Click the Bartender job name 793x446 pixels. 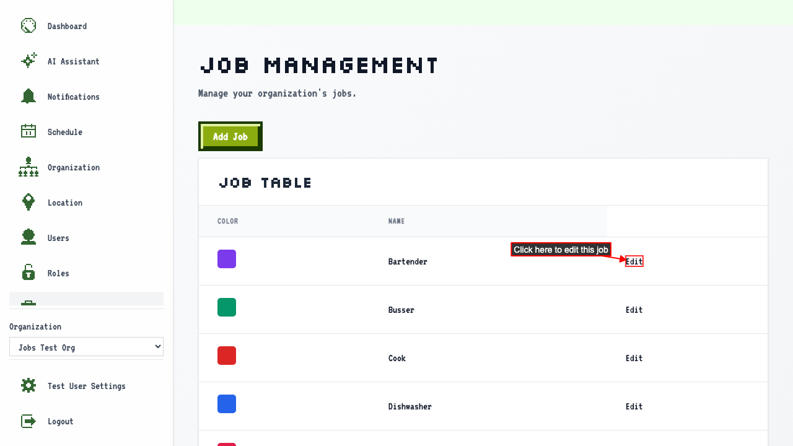tap(408, 261)
